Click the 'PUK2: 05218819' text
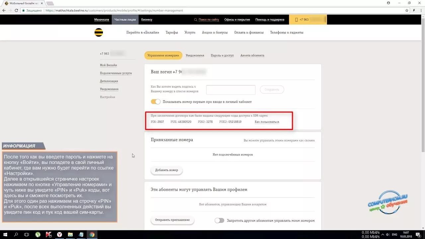 (x=230, y=122)
